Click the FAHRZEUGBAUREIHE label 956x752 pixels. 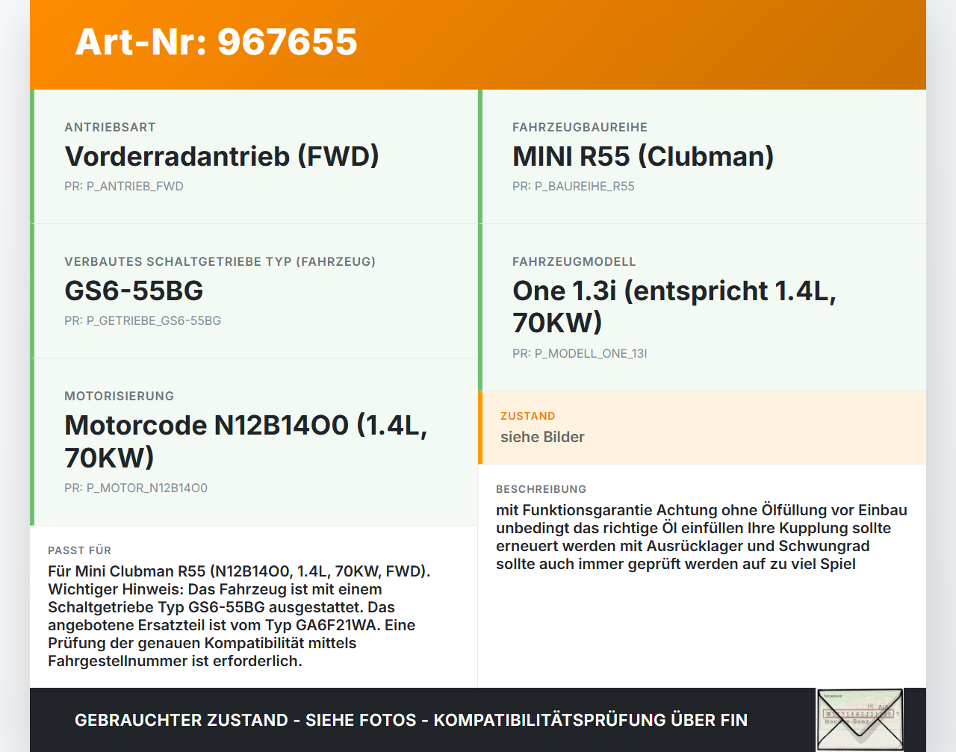580,128
